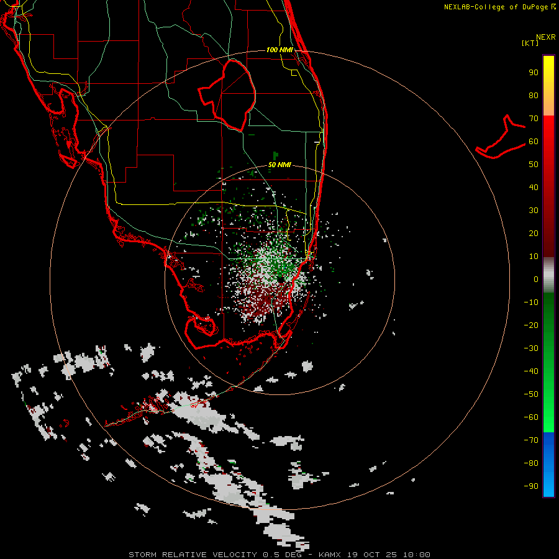Pick the blue band of the color bar
Screen dimensions: 559x559
coord(548,465)
